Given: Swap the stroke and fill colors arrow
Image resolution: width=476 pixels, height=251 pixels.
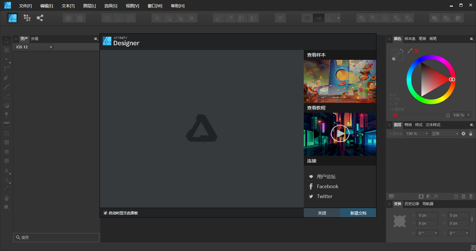Looking at the screenshot, I should 401,51.
